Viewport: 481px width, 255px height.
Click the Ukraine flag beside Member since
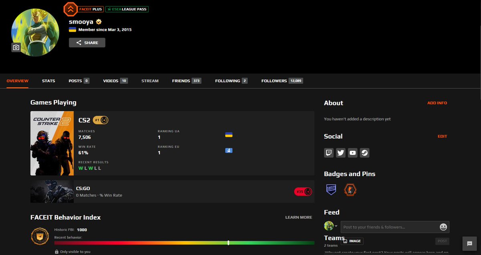tap(73, 30)
